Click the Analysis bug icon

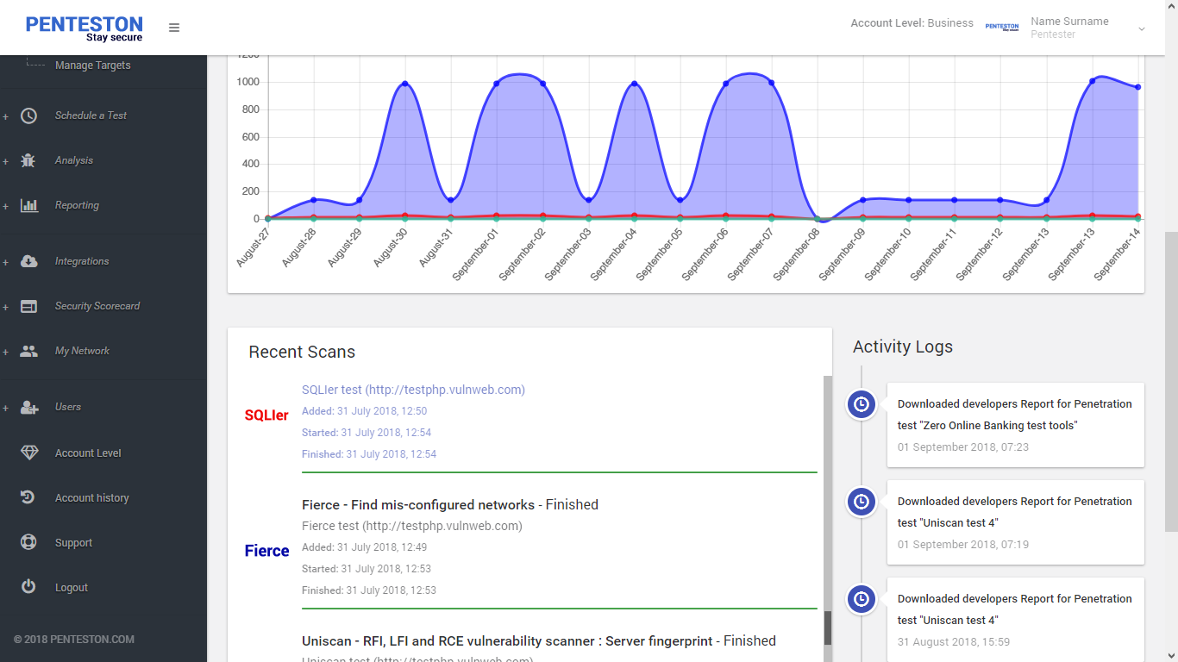tap(28, 160)
